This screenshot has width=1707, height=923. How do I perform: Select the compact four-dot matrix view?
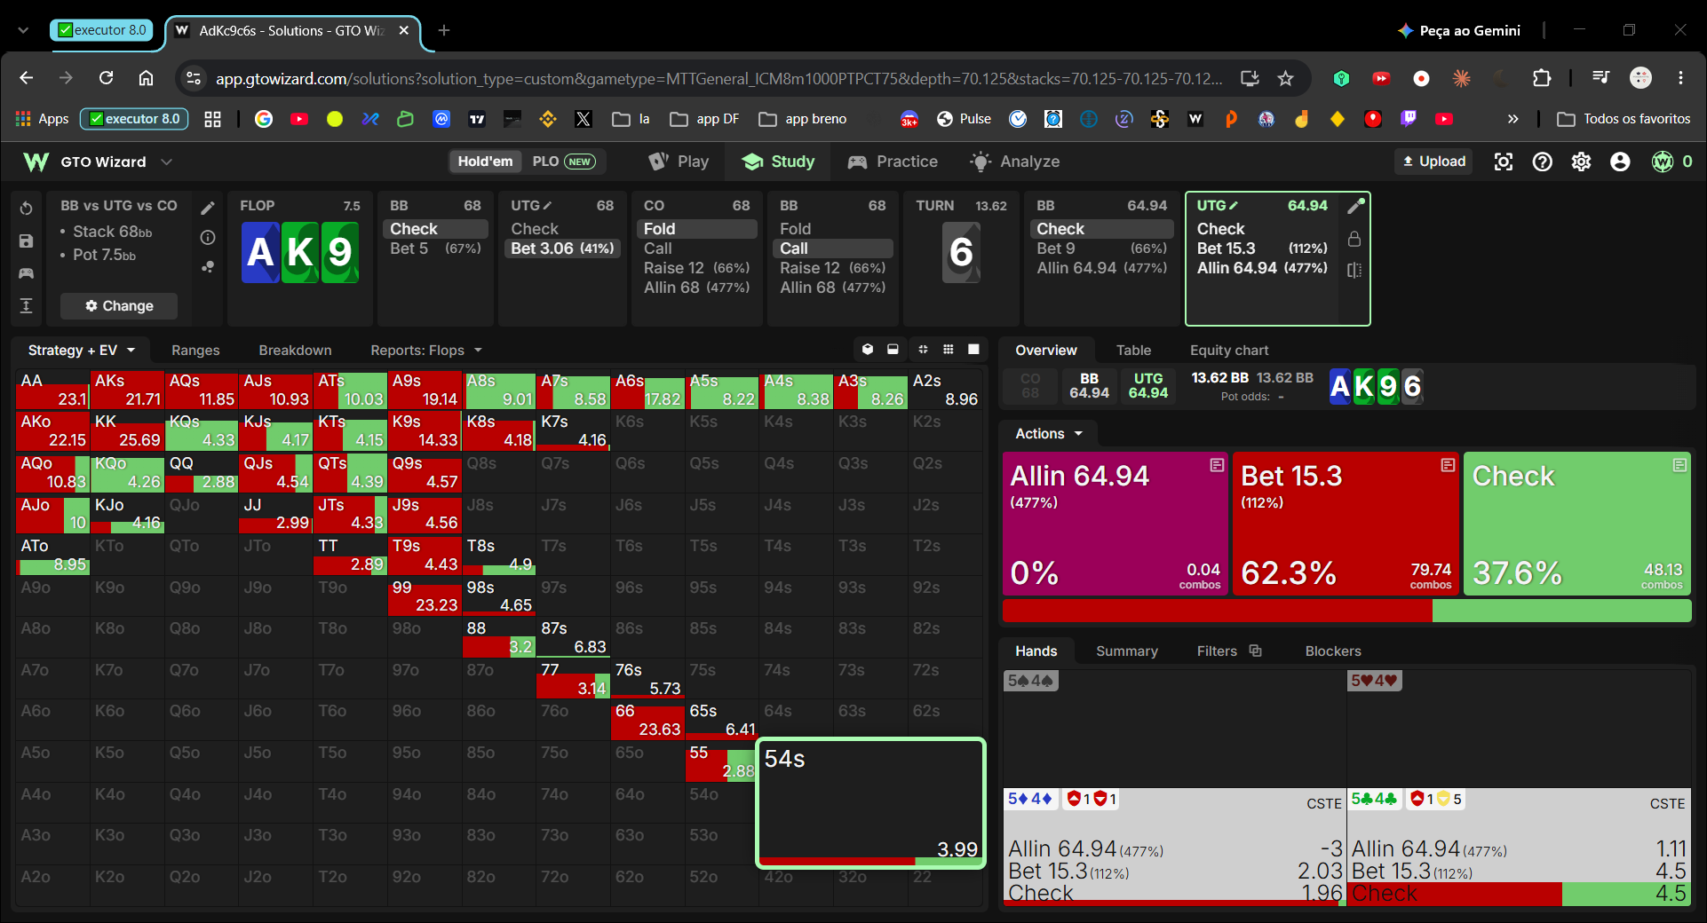(923, 350)
